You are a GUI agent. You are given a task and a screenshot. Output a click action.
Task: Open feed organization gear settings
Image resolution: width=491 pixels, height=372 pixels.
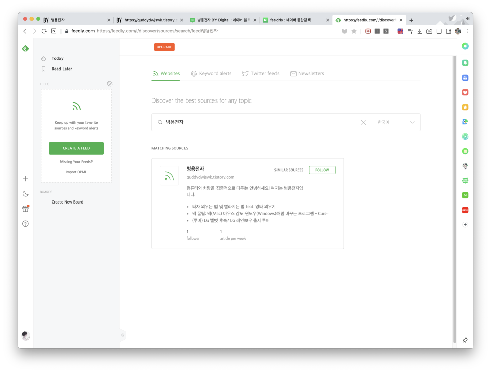click(x=110, y=84)
